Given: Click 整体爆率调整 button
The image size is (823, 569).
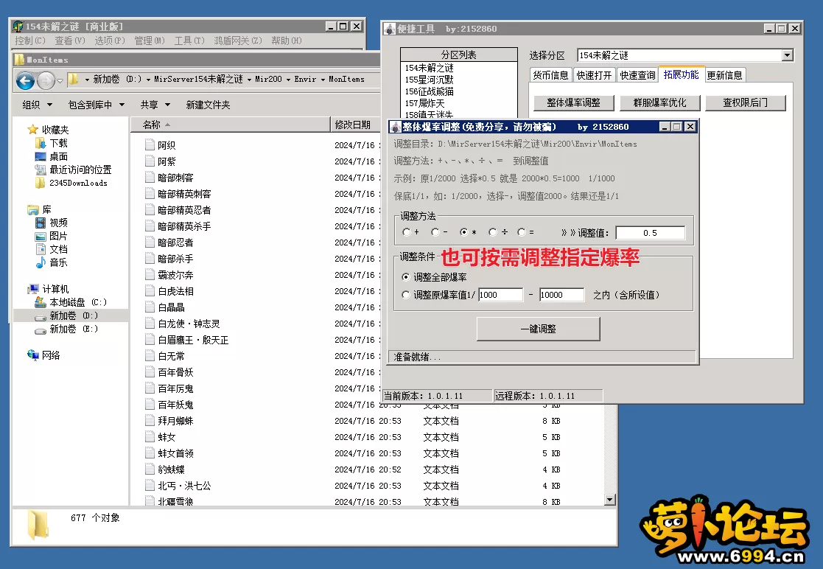Looking at the screenshot, I should (x=573, y=102).
